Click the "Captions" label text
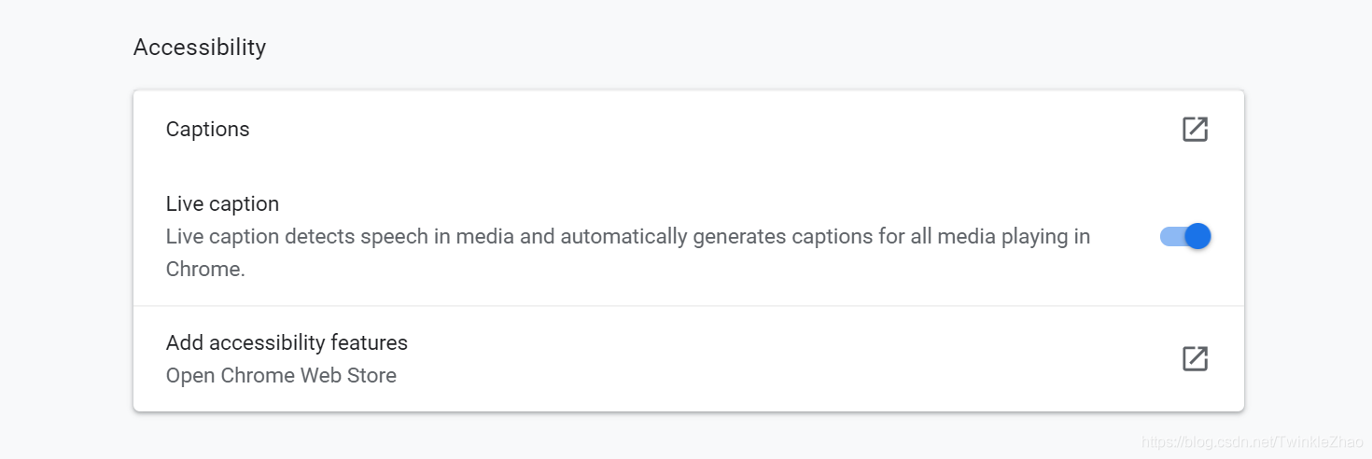This screenshot has width=1372, height=459. pos(207,130)
